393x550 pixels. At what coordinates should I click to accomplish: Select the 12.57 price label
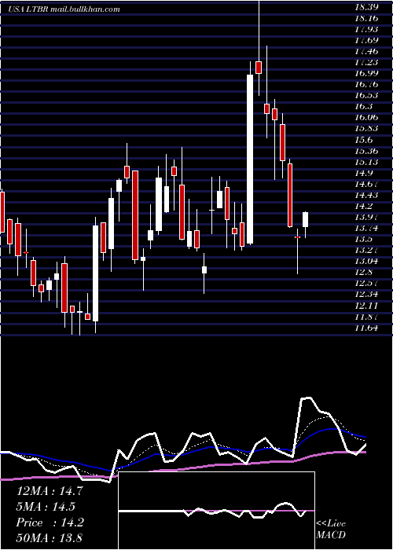pos(366,284)
